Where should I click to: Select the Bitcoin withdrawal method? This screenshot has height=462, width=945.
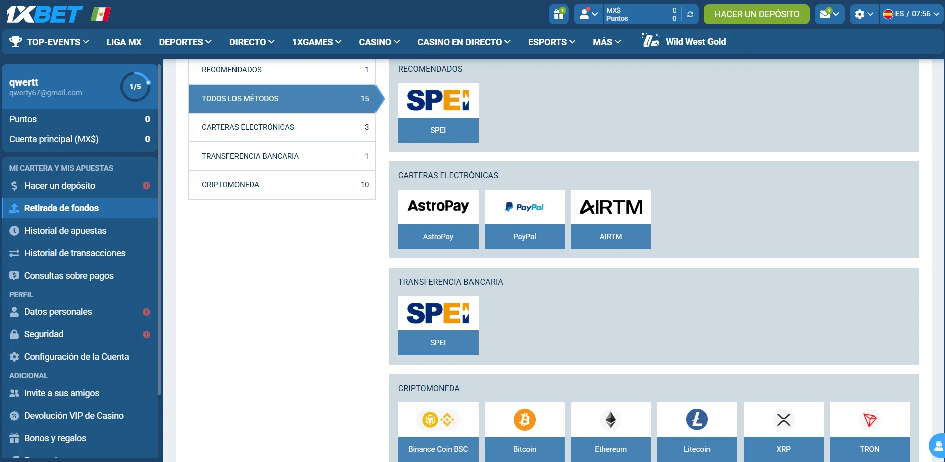click(524, 431)
